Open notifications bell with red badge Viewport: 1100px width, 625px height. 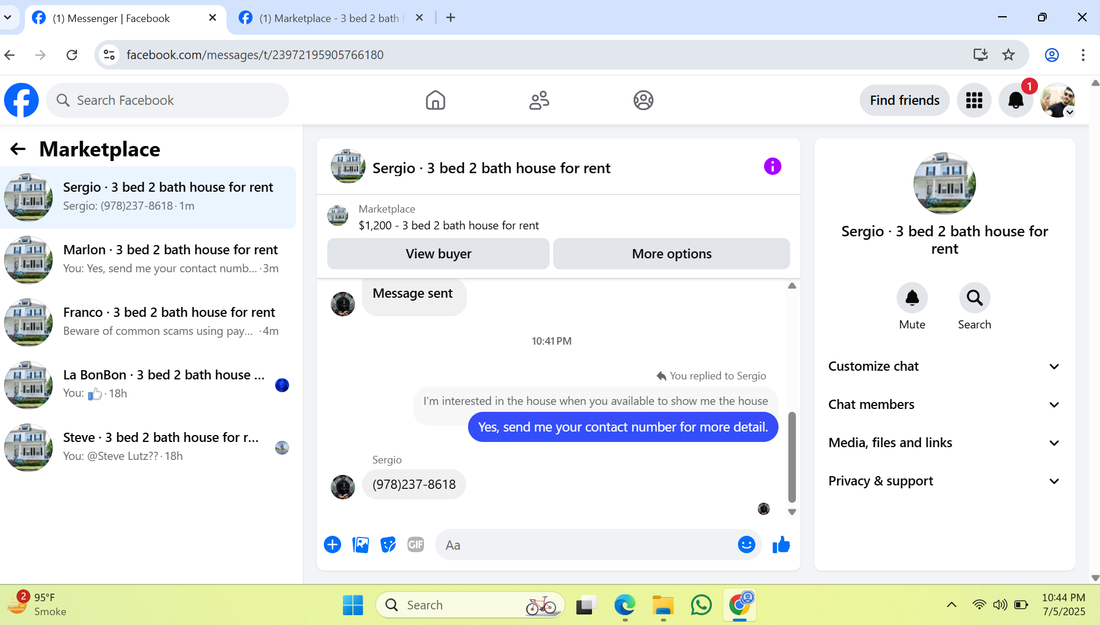pyautogui.click(x=1016, y=100)
